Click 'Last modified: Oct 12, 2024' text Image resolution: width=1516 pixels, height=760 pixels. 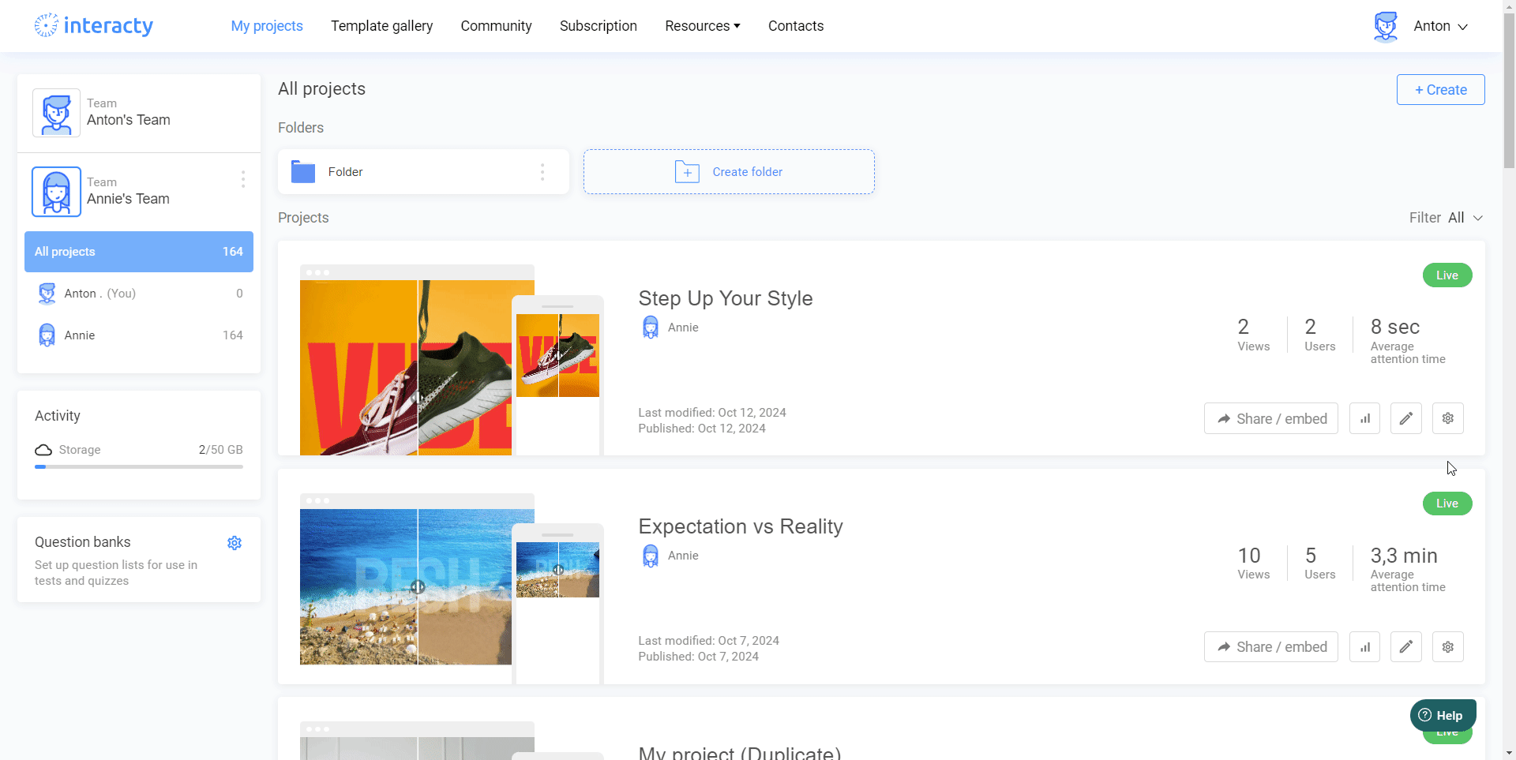[x=712, y=413]
